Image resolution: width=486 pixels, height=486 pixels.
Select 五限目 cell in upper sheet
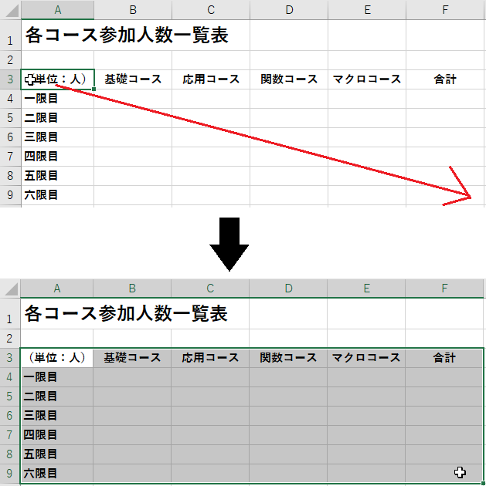(57, 176)
